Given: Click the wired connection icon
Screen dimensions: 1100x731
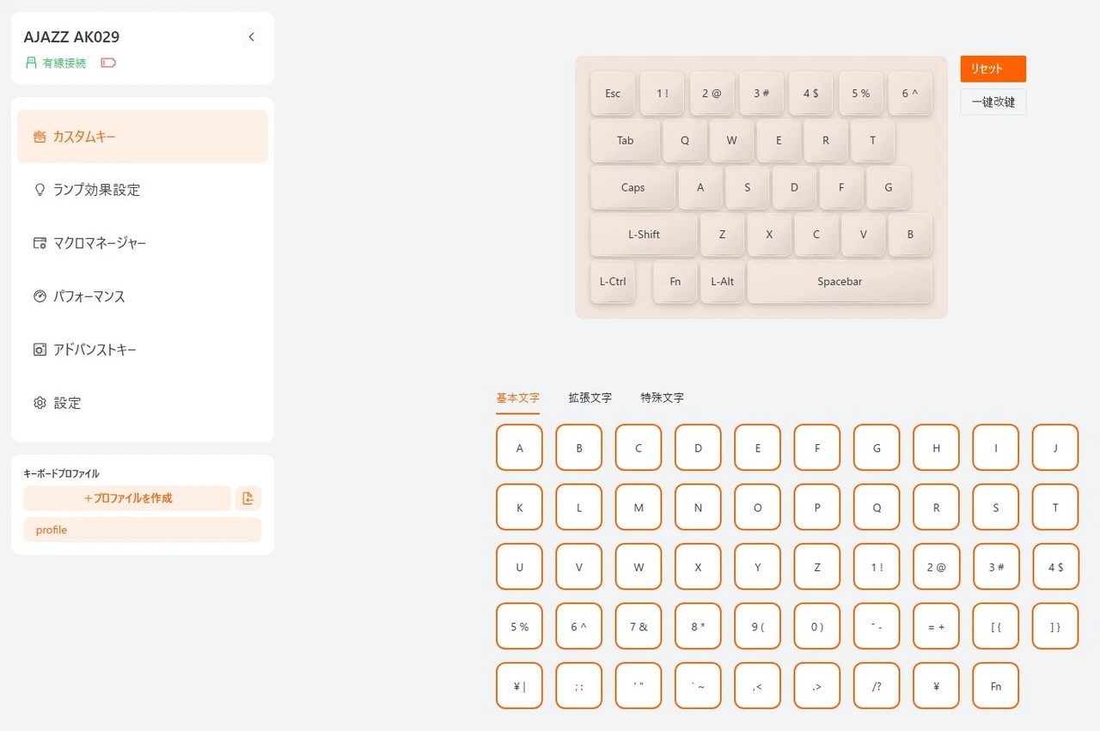Looking at the screenshot, I should coord(32,63).
